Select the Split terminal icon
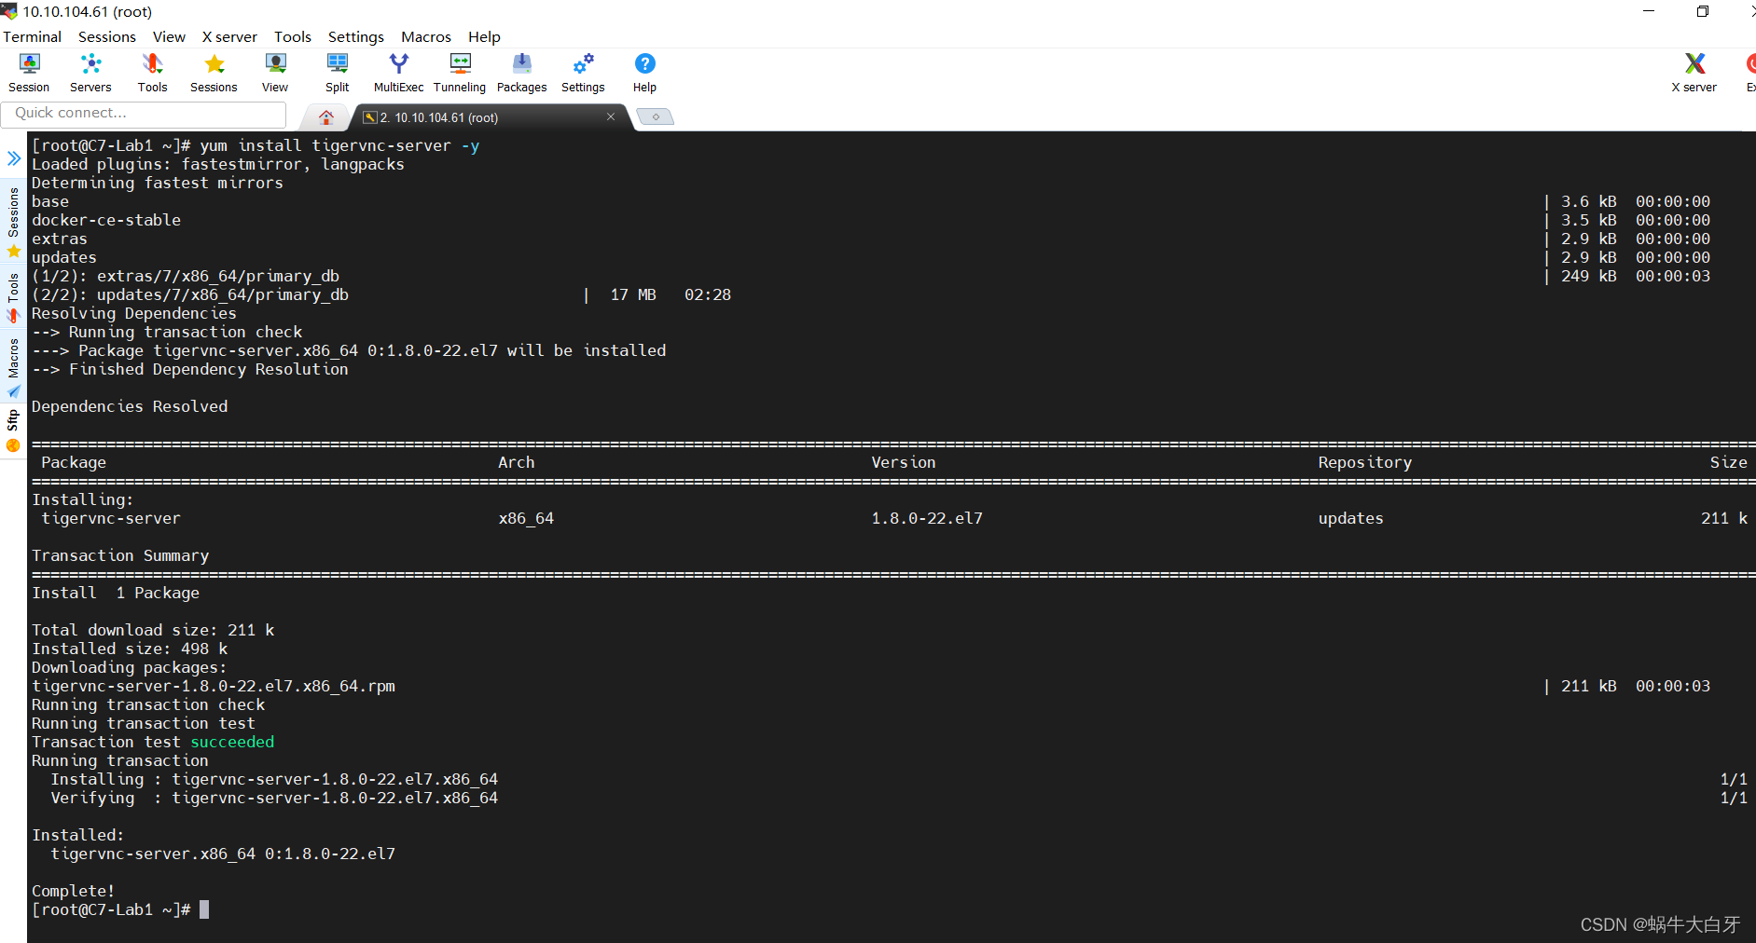This screenshot has width=1756, height=943. [337, 73]
